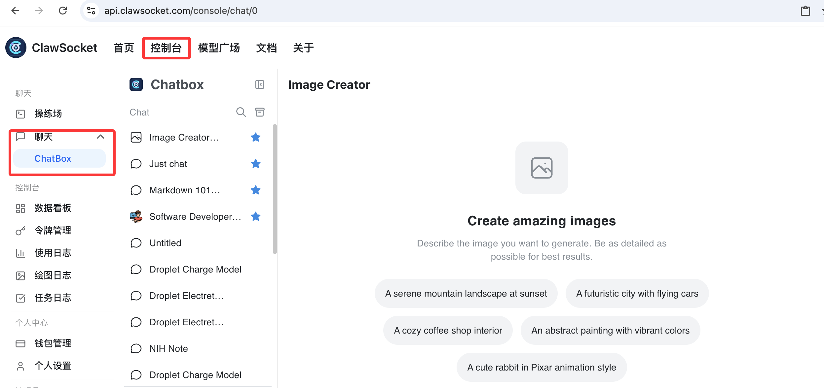Click the 个人设置 person icon
824x388 pixels.
pos(20,366)
